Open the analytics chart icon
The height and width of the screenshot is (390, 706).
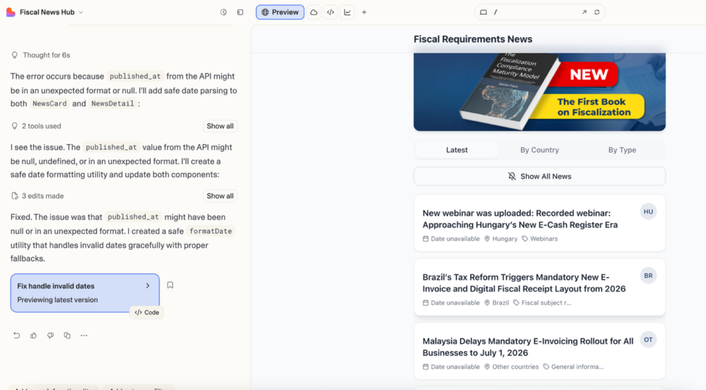tap(347, 12)
